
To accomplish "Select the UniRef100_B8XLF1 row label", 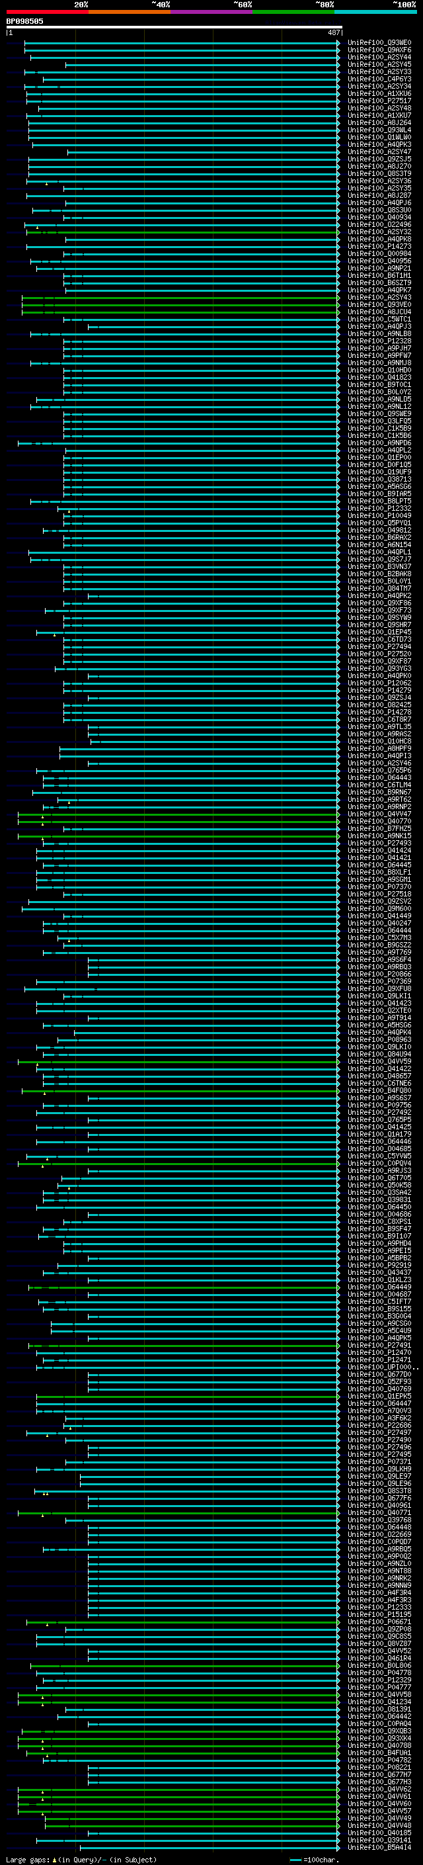I will tap(379, 873).
